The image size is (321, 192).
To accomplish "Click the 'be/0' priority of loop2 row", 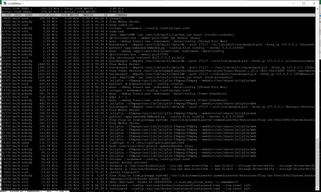I will (x=16, y=18).
